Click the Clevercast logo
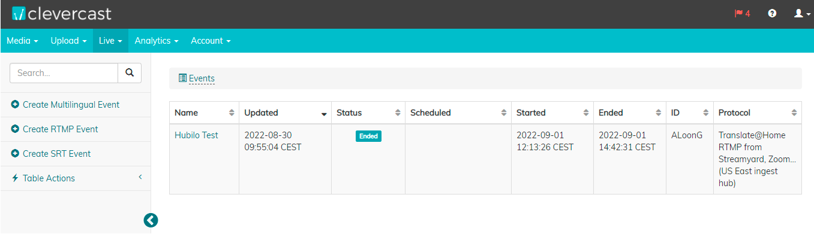The height and width of the screenshot is (237, 814). point(61,13)
